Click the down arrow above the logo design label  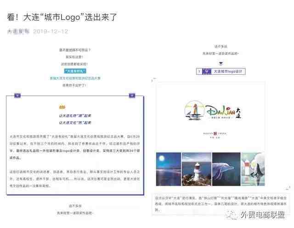221,63
